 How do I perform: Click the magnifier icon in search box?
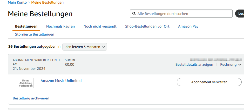[x=134, y=14]
